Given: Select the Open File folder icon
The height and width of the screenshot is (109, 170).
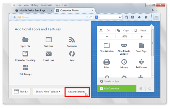Looking at the screenshot, I should coord(25,40).
